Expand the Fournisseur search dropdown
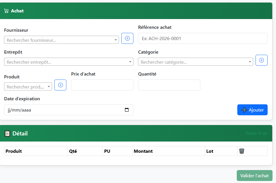Image resolution: width=276 pixels, height=183 pixels. coord(61,40)
